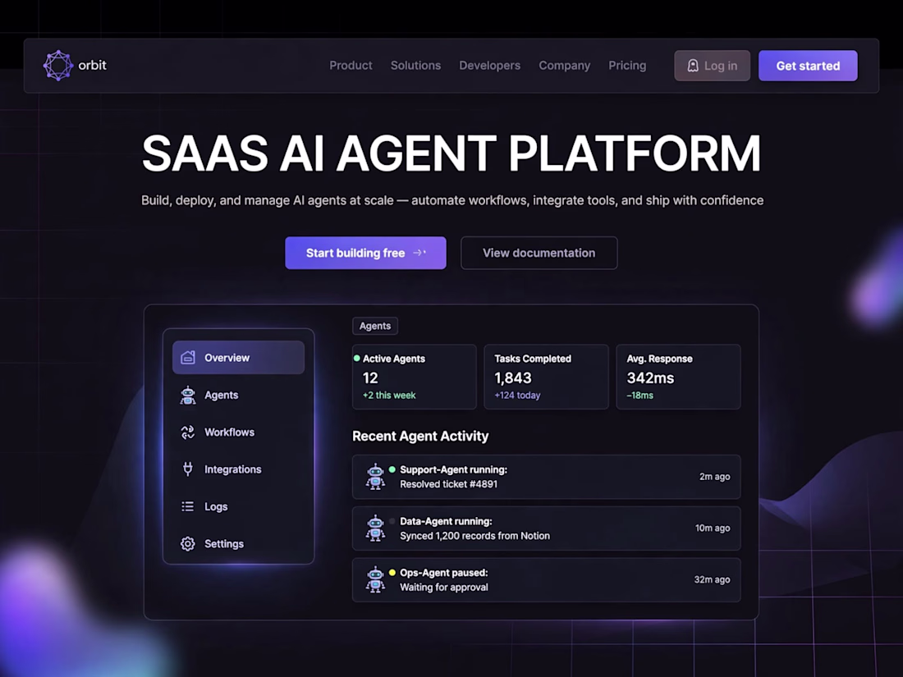
Task: Click the Ops-Agent robot avatar
Action: (x=375, y=579)
